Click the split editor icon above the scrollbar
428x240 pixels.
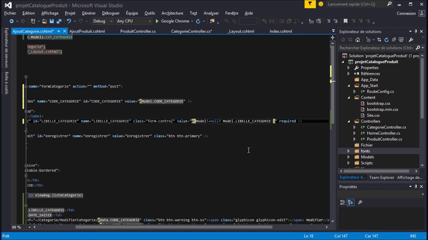point(333,38)
